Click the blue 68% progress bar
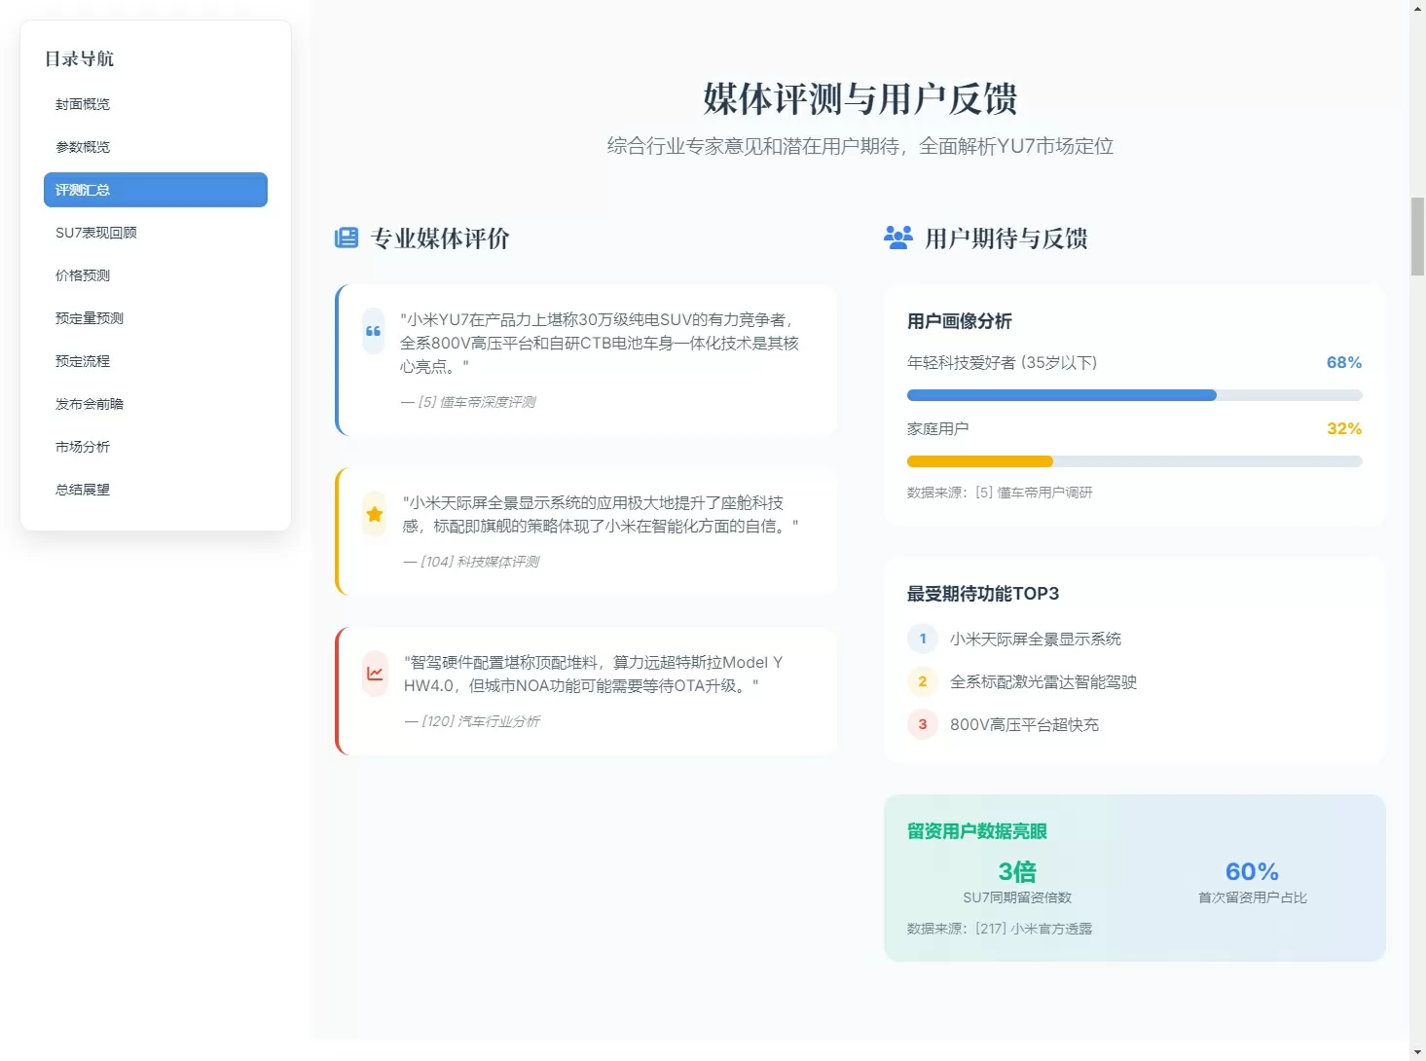This screenshot has height=1061, width=1426. point(1062,395)
